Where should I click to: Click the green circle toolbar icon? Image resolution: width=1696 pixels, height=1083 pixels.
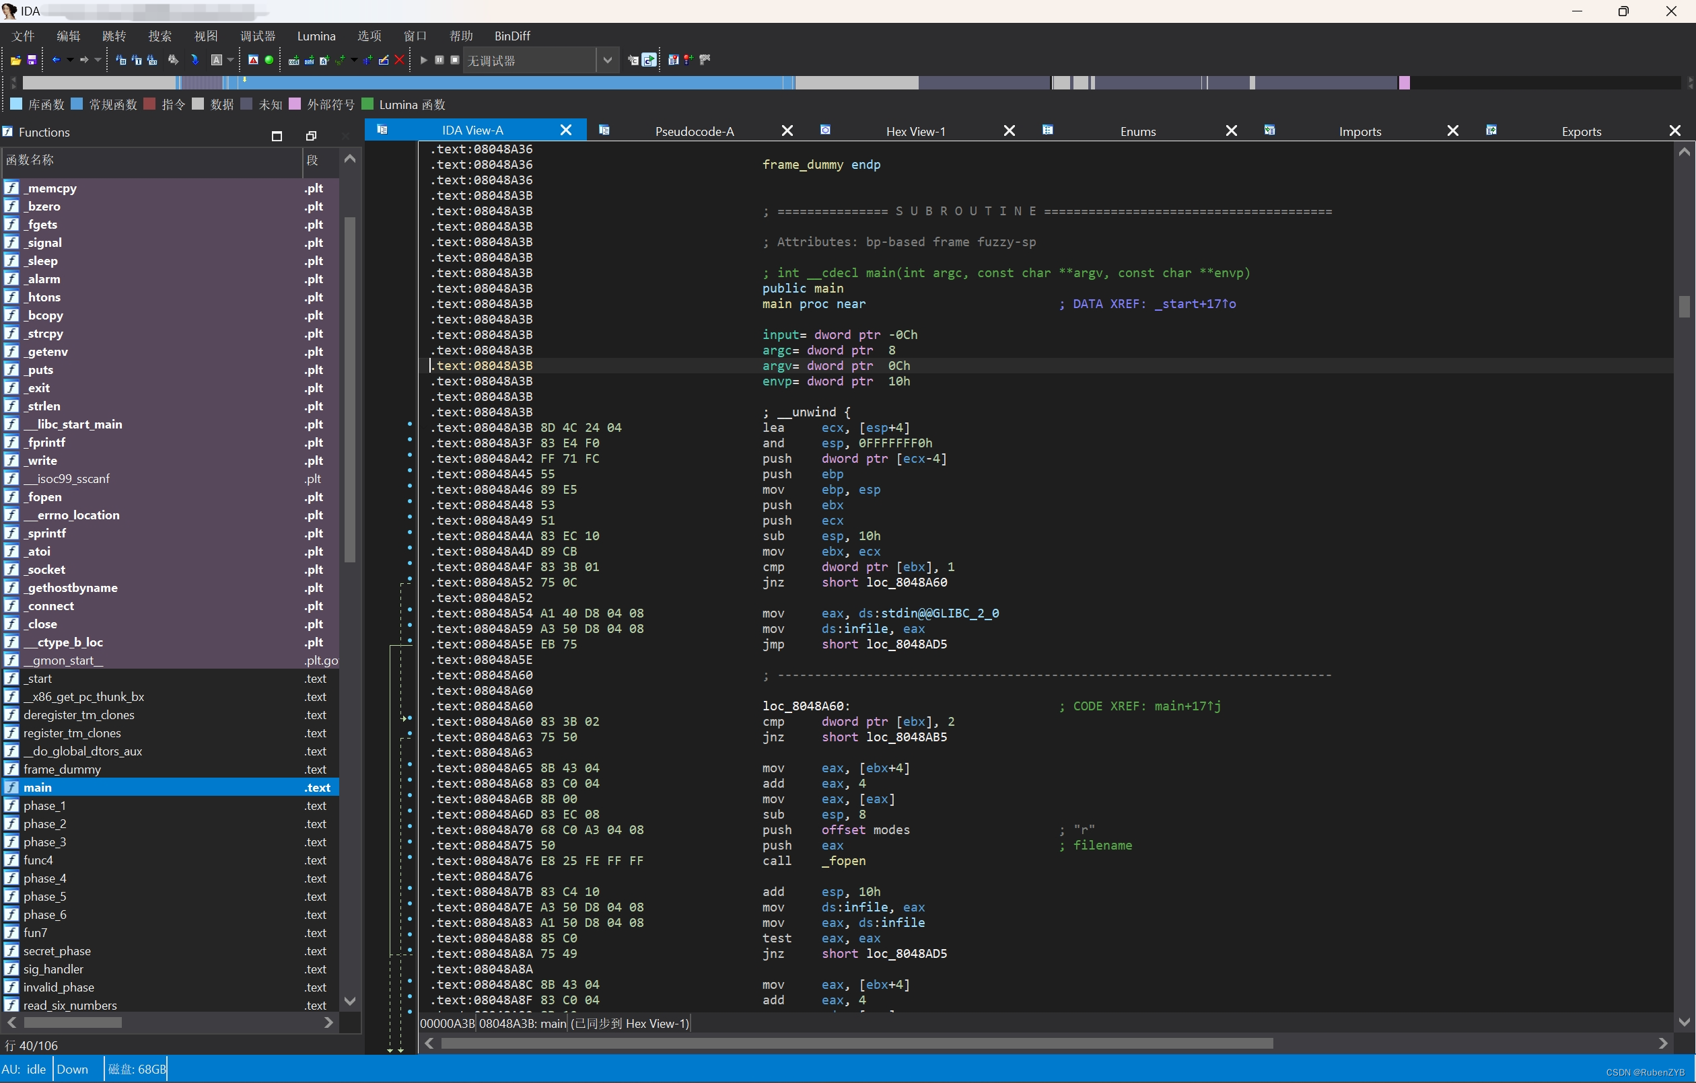pyautogui.click(x=269, y=61)
